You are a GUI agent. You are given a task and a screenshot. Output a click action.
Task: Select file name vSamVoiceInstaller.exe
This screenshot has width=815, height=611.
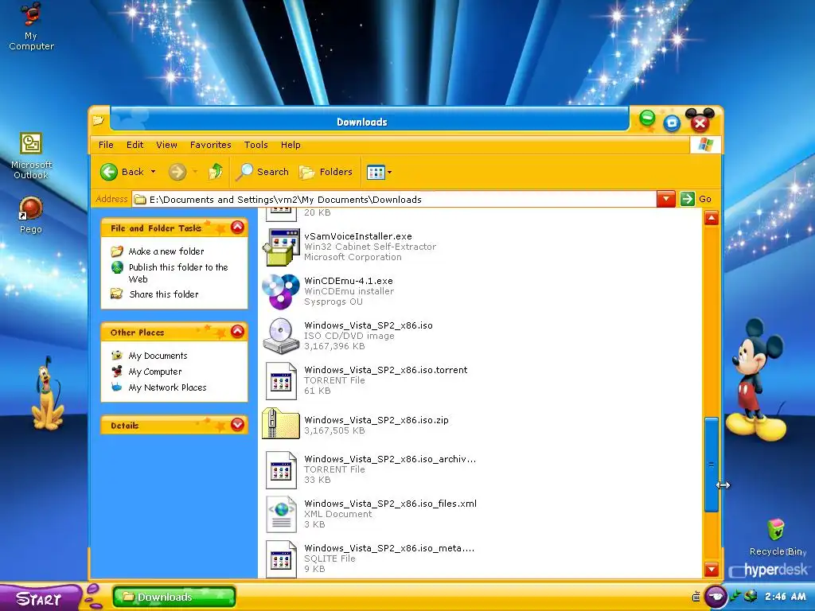[x=358, y=236]
